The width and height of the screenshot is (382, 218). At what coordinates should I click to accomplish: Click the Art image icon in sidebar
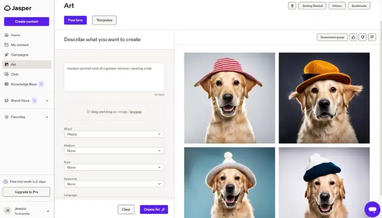point(7,65)
